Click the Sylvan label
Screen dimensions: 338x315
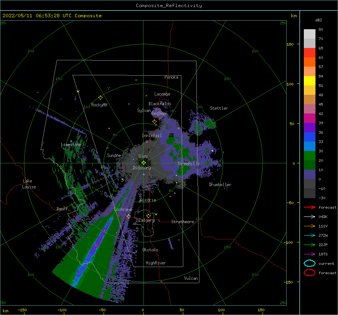point(144,110)
